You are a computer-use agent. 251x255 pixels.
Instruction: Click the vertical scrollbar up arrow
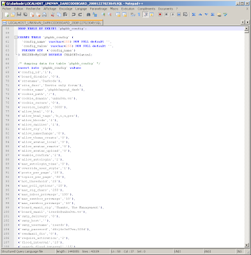[247, 29]
